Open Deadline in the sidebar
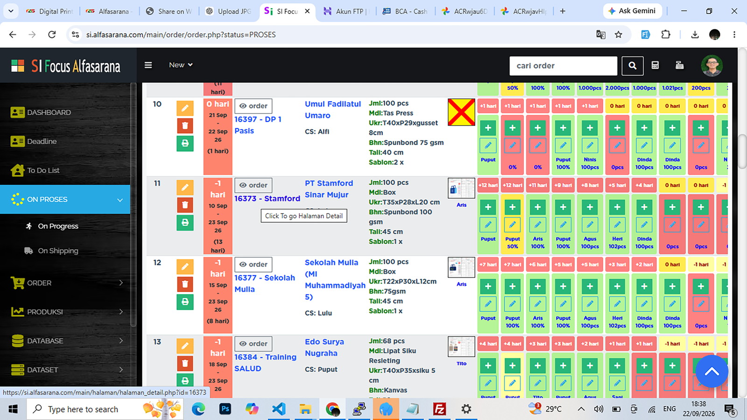This screenshot has width=747, height=420. click(x=34, y=141)
